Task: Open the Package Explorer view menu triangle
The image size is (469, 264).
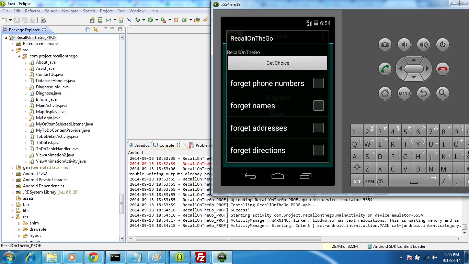Action: click(105, 28)
